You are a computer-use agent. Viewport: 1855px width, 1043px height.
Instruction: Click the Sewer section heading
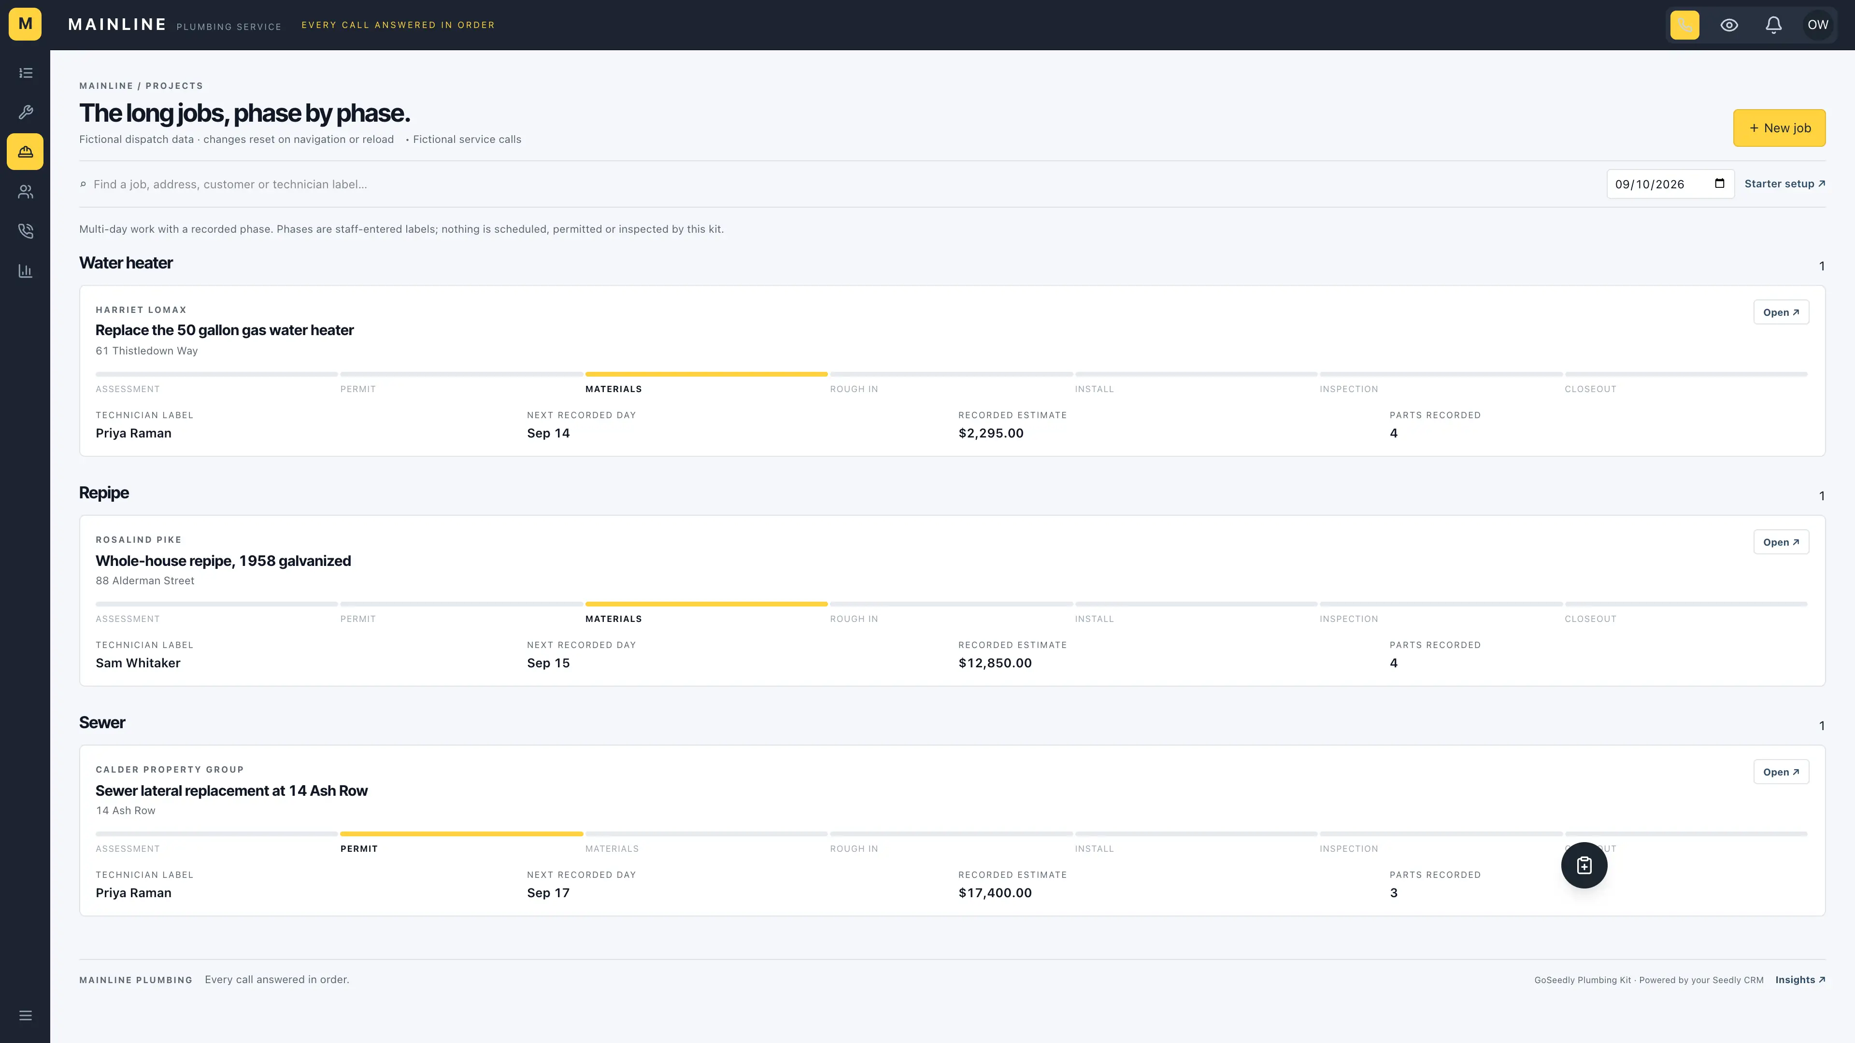pyautogui.click(x=101, y=722)
